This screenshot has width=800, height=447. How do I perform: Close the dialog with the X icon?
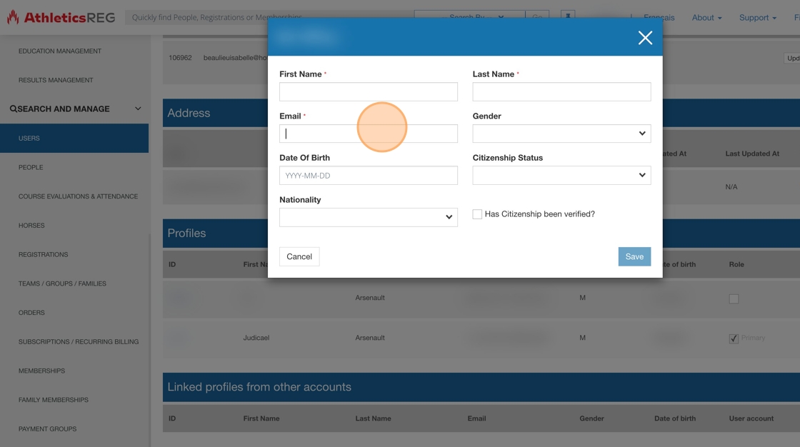point(645,38)
